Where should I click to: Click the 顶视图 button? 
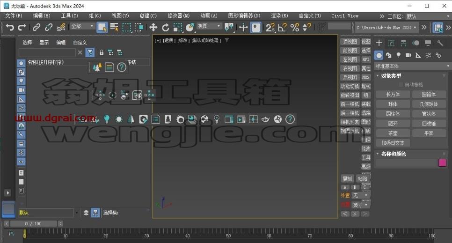click(350, 42)
